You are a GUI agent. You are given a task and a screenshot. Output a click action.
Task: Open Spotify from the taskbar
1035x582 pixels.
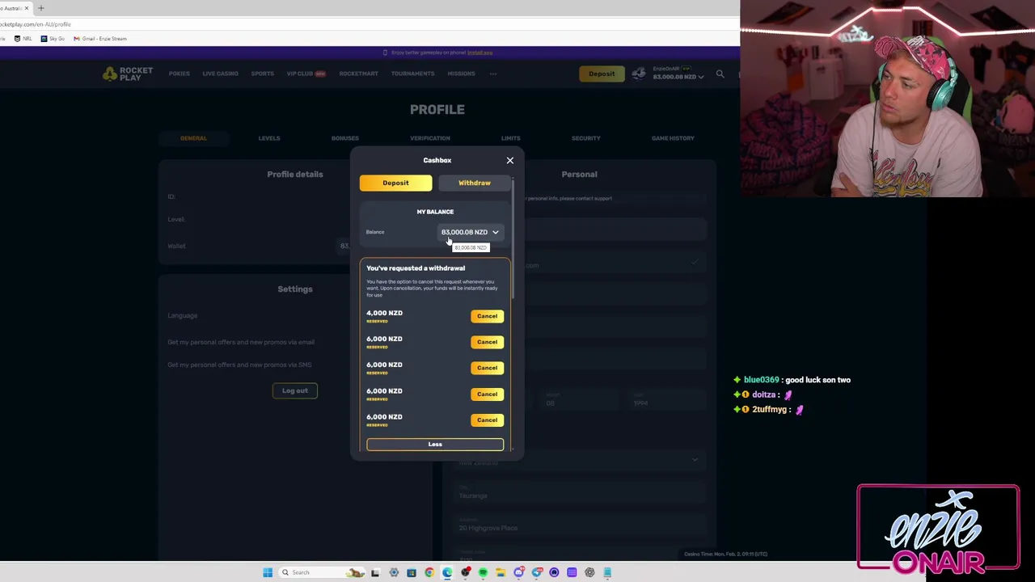tap(483, 572)
